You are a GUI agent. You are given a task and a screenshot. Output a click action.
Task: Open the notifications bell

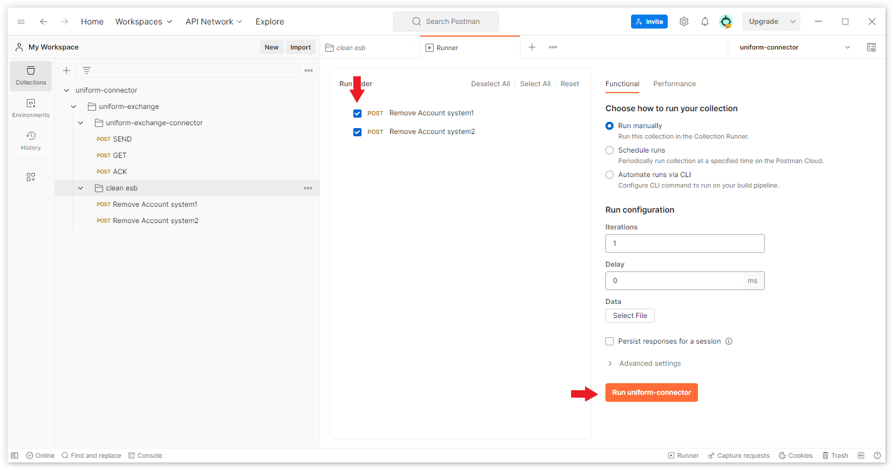[704, 21]
